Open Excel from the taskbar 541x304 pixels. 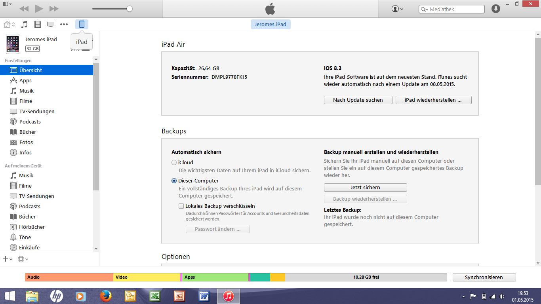(x=154, y=296)
